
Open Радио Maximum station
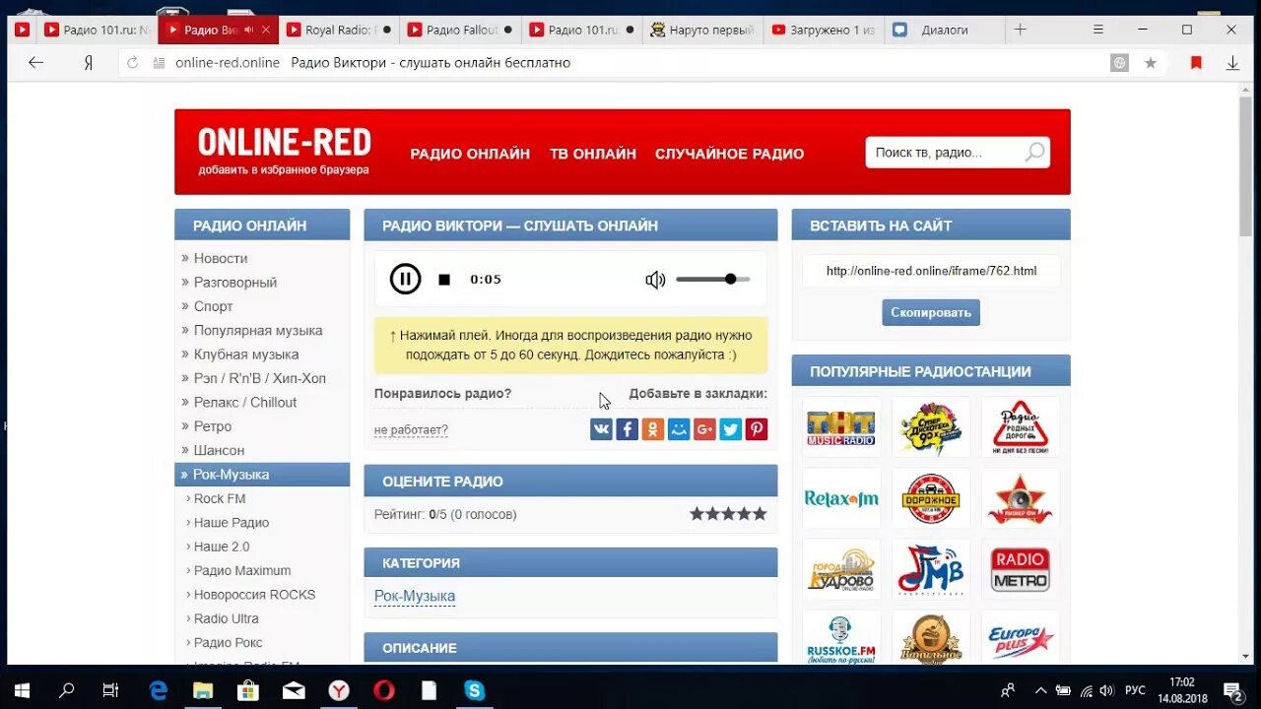[x=242, y=570]
